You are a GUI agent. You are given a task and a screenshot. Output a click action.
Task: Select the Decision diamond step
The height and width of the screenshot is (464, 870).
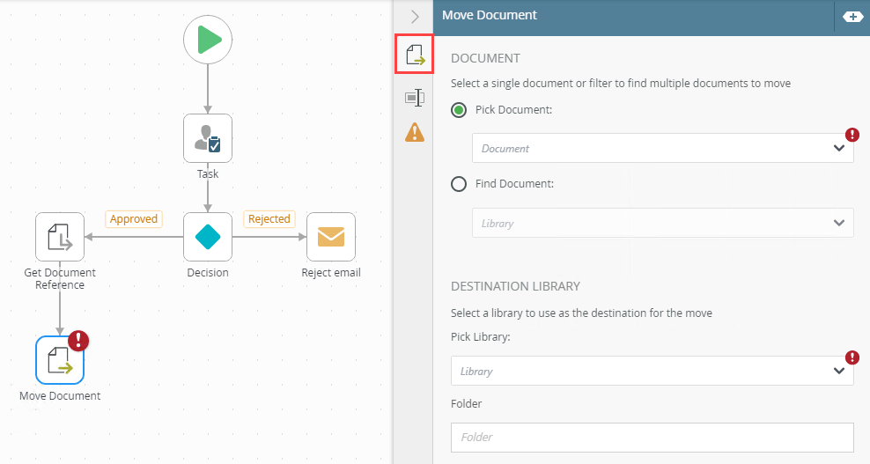[208, 237]
